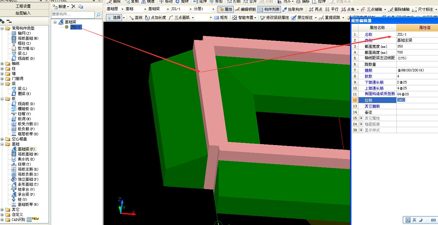Click the 拉筋 property value cell
The height and width of the screenshot is (225, 438).
(x=417, y=100)
